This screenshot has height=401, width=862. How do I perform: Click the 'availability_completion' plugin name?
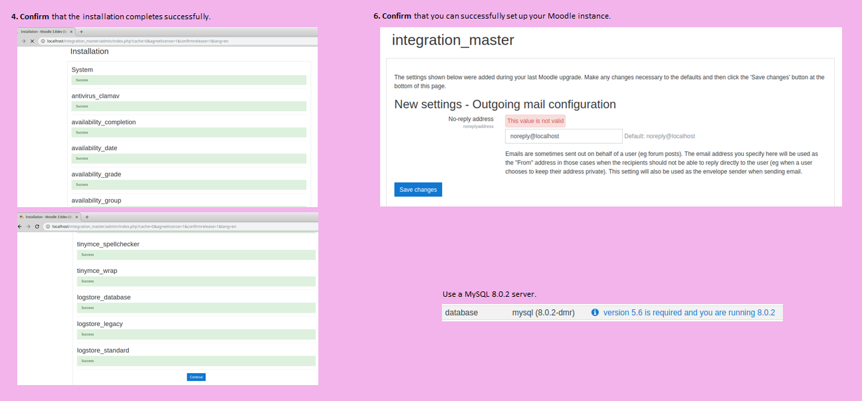(x=104, y=122)
